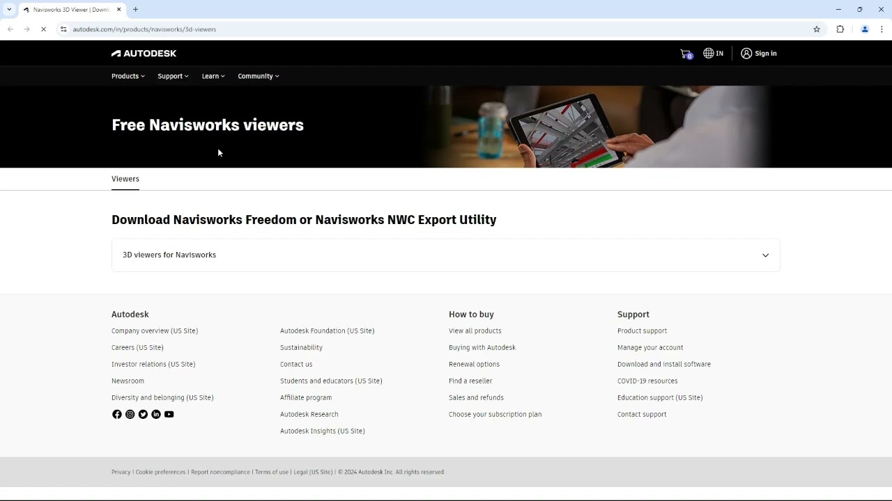Click the Autodesk logo in header

(x=144, y=54)
